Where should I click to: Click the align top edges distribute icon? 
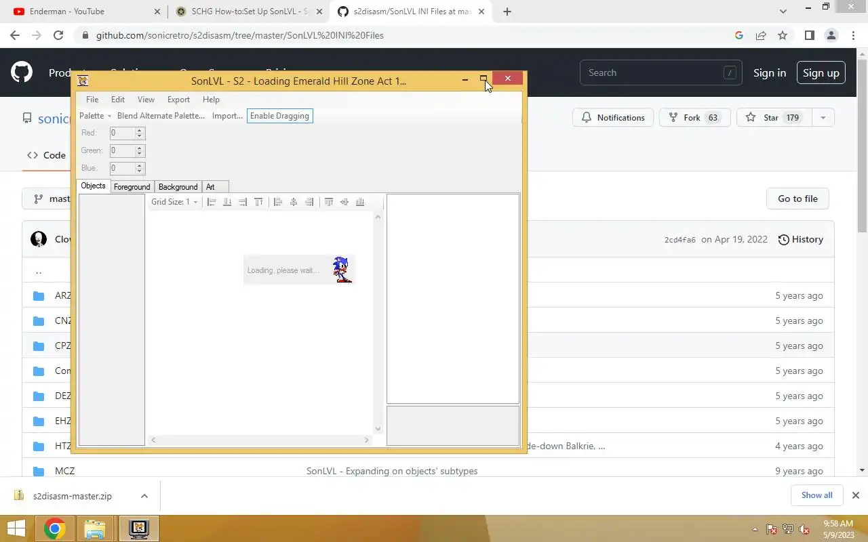pos(329,202)
